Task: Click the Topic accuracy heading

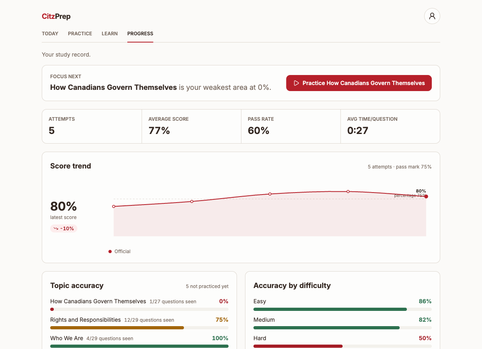Action: [x=77, y=286]
